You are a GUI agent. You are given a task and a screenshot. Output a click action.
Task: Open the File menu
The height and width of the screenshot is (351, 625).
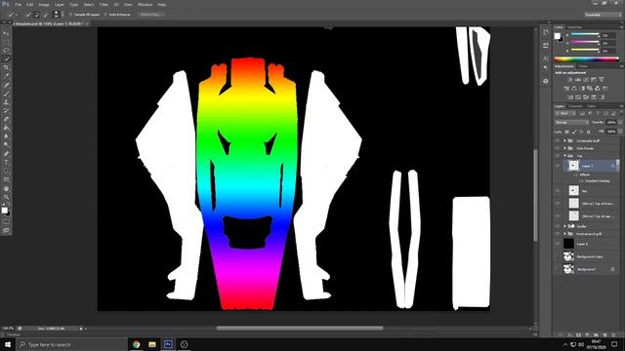(x=18, y=4)
